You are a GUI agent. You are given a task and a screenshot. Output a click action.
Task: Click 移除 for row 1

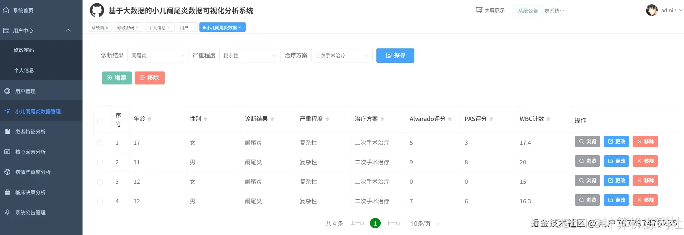[645, 142]
